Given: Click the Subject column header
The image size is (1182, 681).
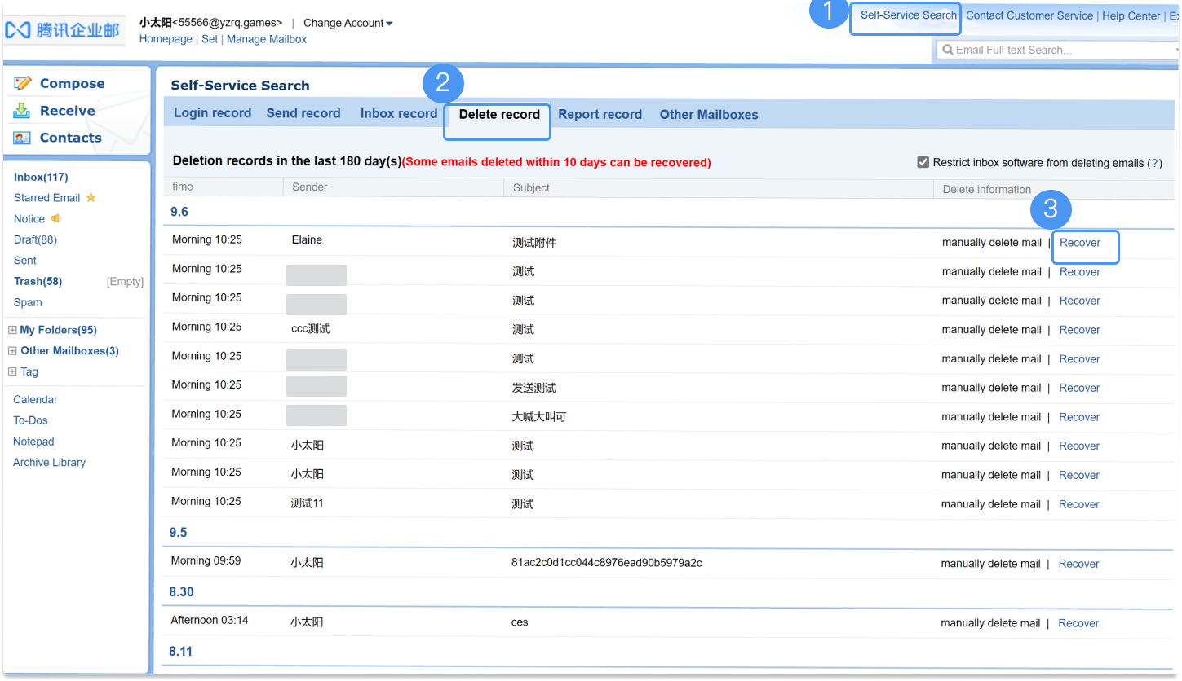Looking at the screenshot, I should (x=532, y=187).
